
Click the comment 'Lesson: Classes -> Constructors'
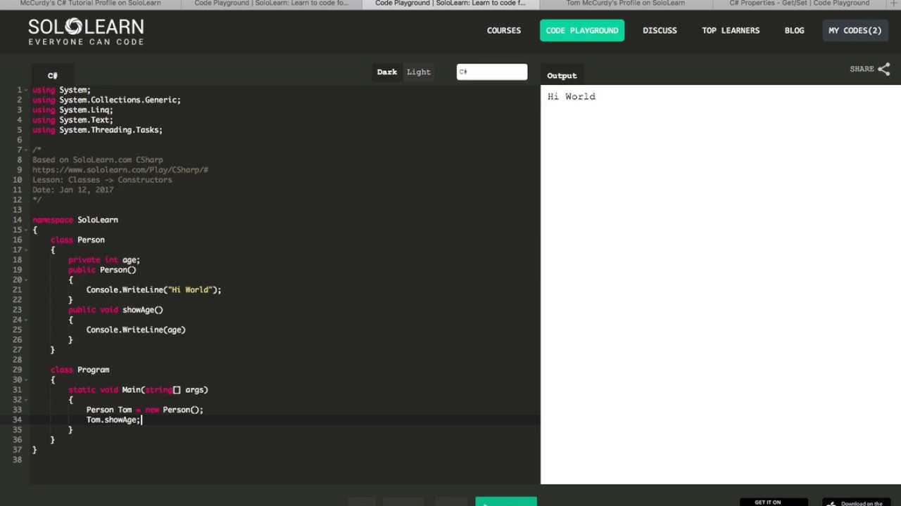point(102,180)
